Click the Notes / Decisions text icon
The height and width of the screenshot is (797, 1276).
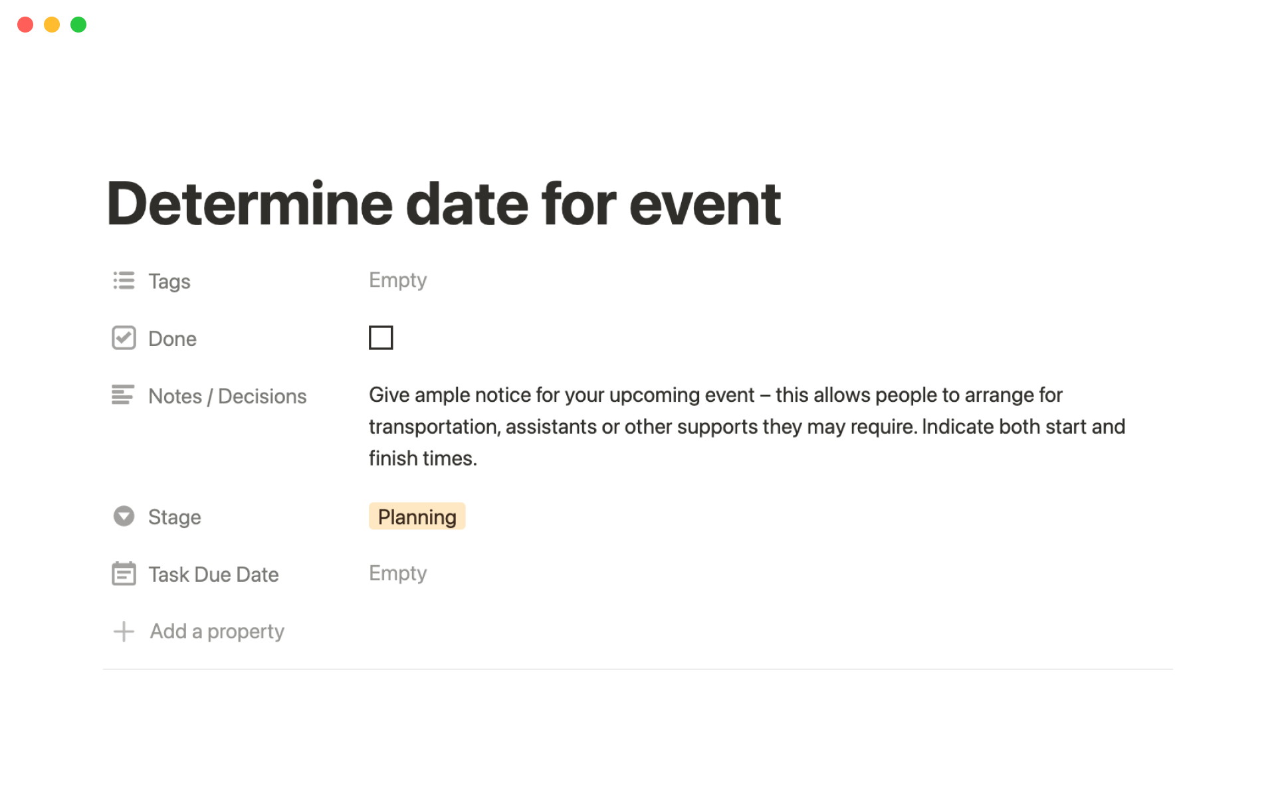pyautogui.click(x=123, y=395)
